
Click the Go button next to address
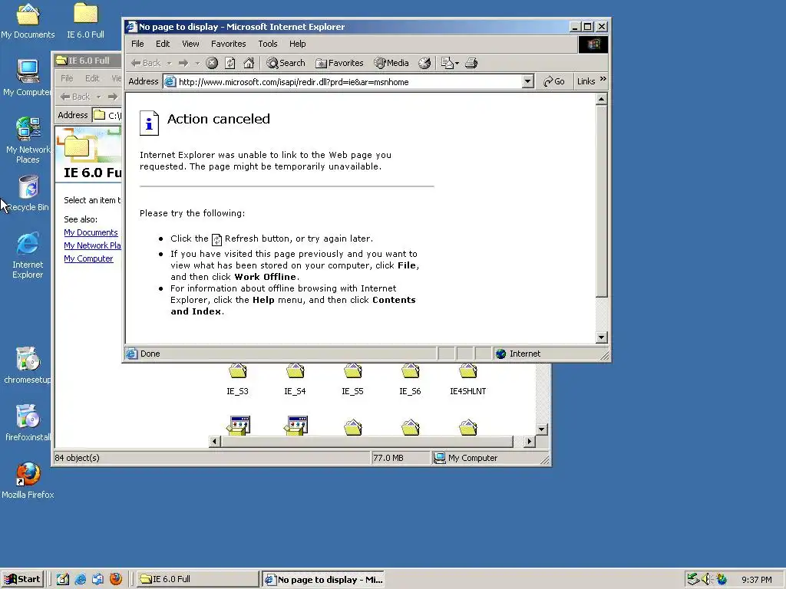coord(554,81)
